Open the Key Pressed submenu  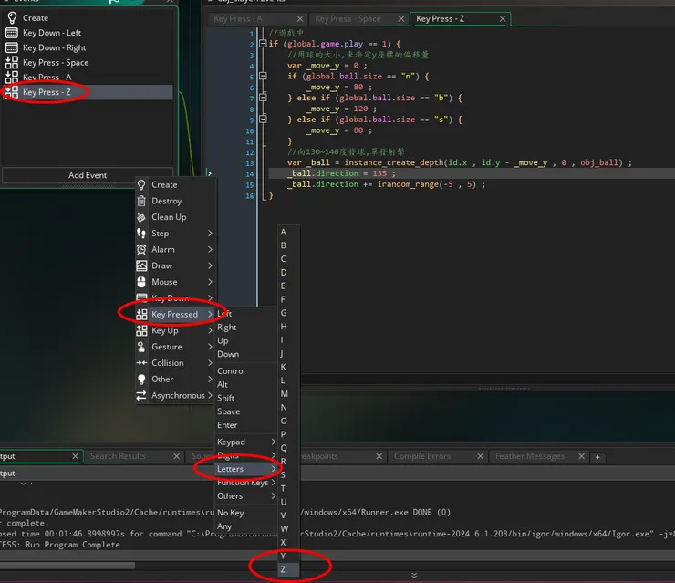(176, 315)
